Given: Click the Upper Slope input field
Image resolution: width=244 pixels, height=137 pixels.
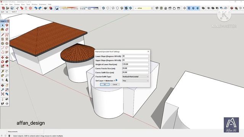Looking at the screenshot, I should click(x=135, y=60).
